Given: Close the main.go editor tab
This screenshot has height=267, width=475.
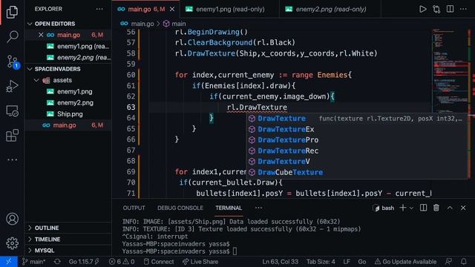Looking at the screenshot, I should [172, 10].
